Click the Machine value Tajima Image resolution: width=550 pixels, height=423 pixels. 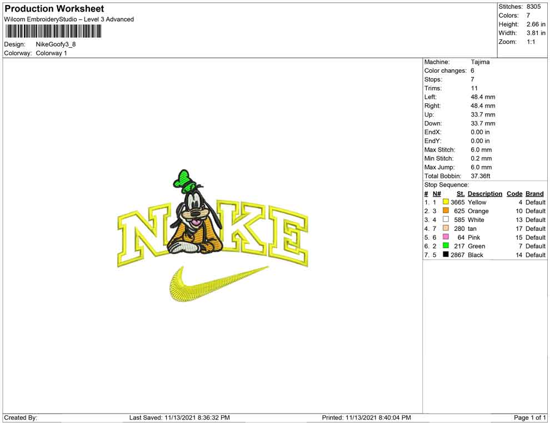pos(480,62)
